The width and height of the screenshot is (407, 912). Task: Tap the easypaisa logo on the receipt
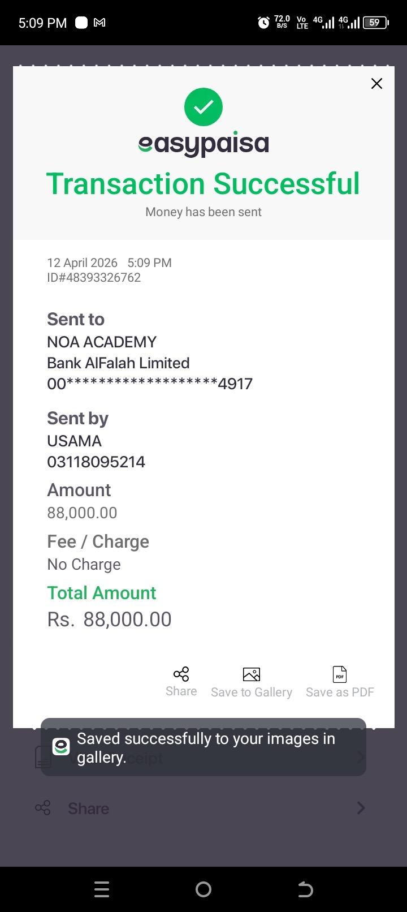coord(203,145)
